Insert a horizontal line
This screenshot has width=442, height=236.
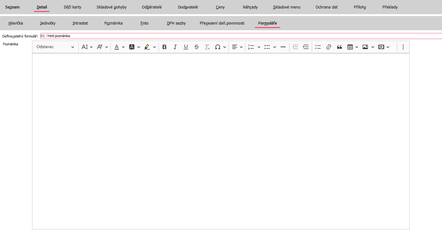283,47
